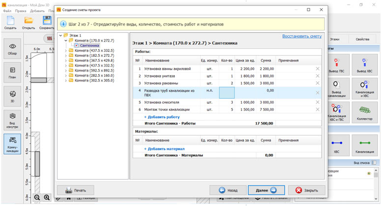Image resolution: width=383 pixels, height=206 pixels.
Task: Click the Открыть folder toolbar icon
Action: pyautogui.click(x=28, y=22)
